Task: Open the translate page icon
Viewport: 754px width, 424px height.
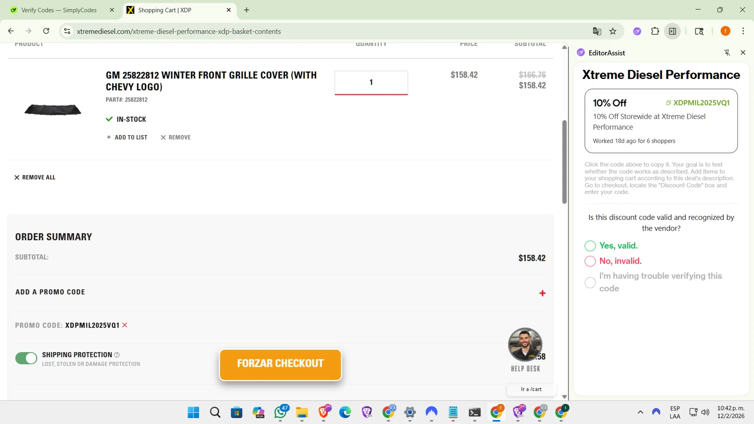Action: click(x=597, y=31)
